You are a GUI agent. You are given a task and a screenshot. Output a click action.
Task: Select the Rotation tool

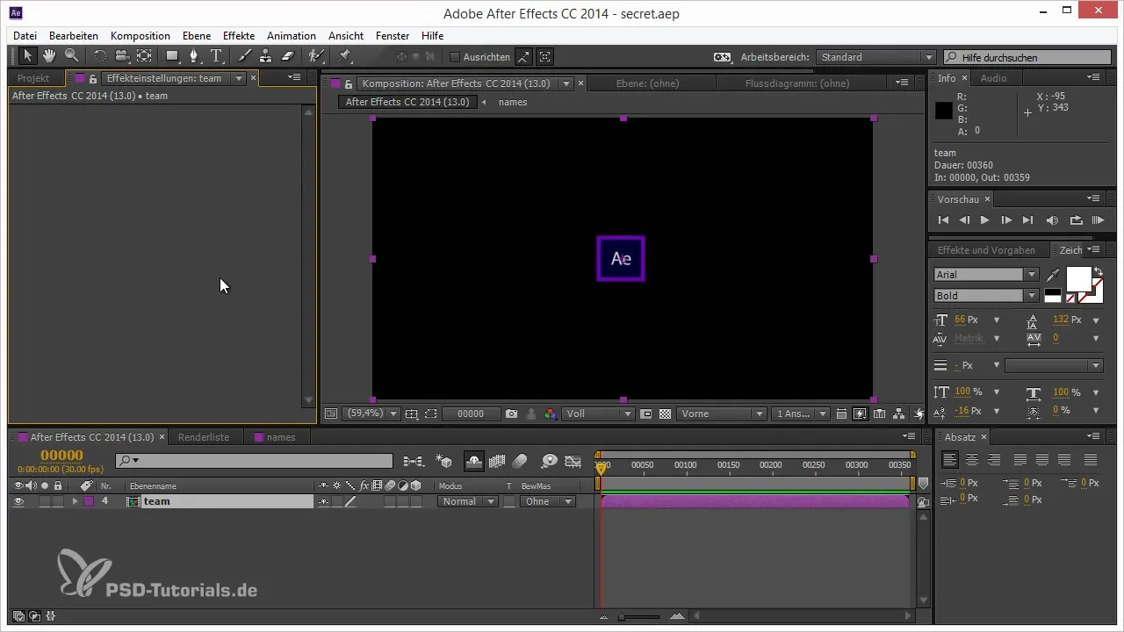pyautogui.click(x=100, y=56)
